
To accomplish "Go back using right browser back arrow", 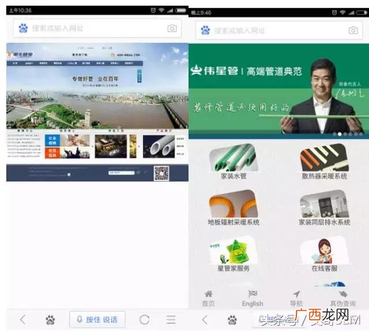I will pyautogui.click(x=205, y=320).
